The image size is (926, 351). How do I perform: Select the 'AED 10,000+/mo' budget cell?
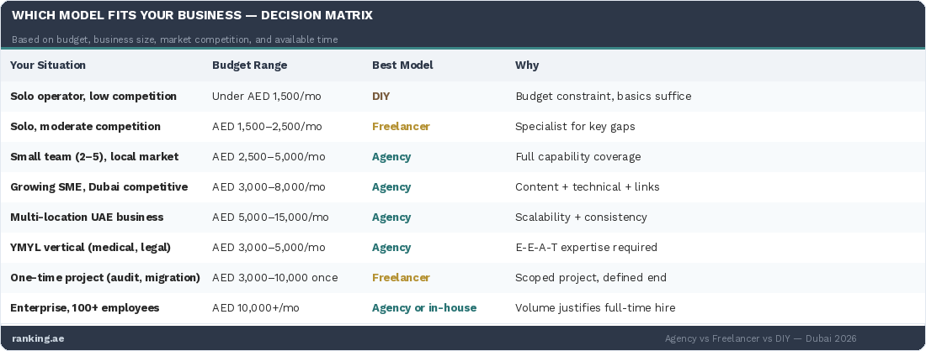click(256, 308)
